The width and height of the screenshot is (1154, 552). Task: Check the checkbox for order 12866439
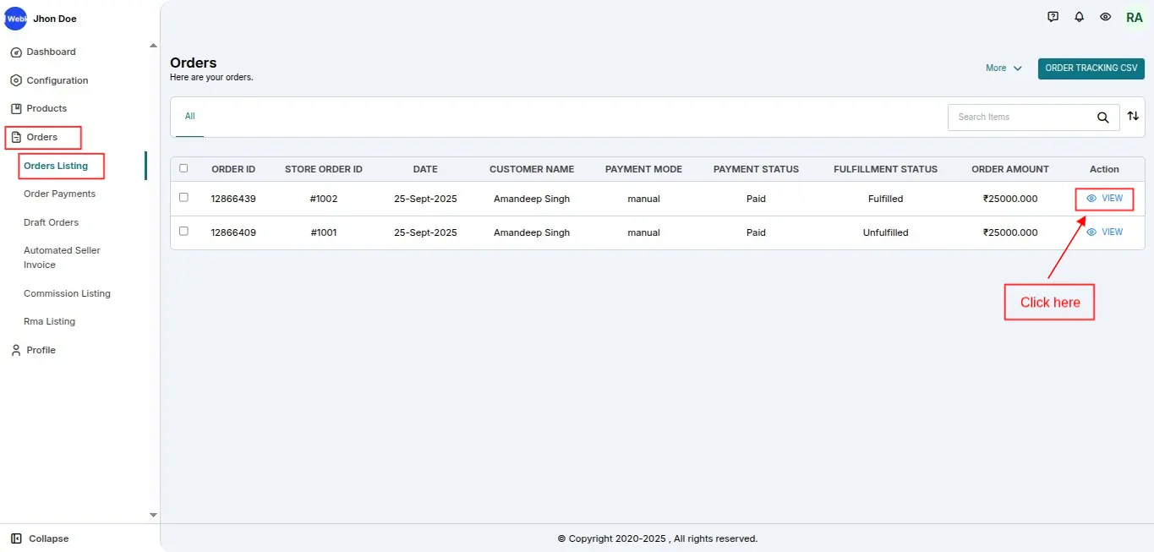click(183, 199)
